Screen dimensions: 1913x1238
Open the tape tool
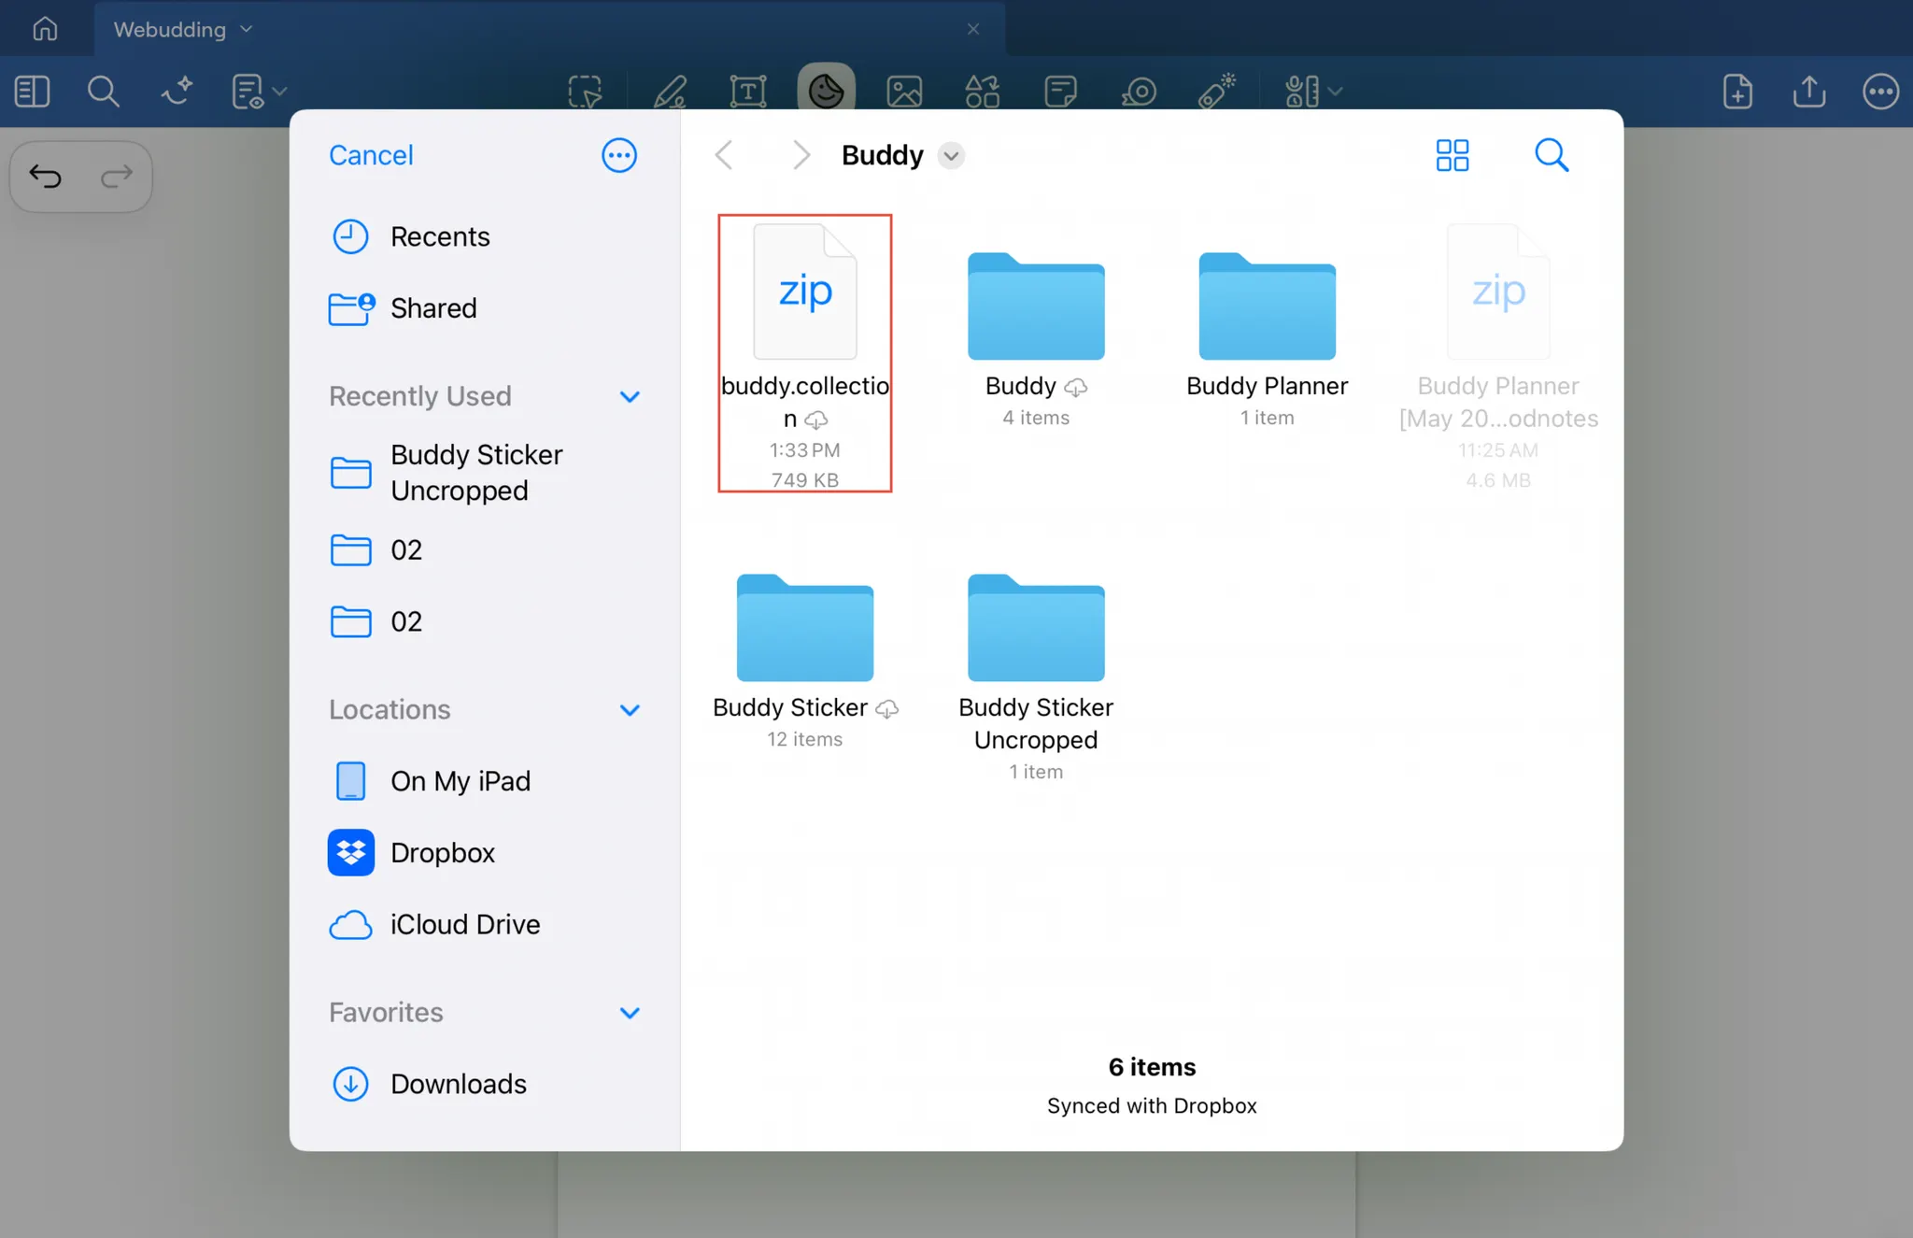[x=1139, y=92]
